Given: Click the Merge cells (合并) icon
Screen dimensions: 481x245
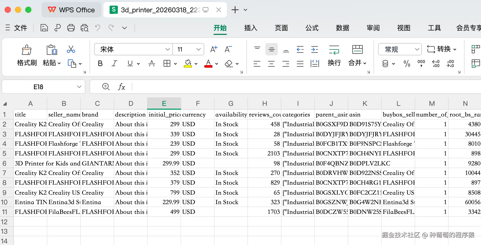Looking at the screenshot, I should [357, 49].
